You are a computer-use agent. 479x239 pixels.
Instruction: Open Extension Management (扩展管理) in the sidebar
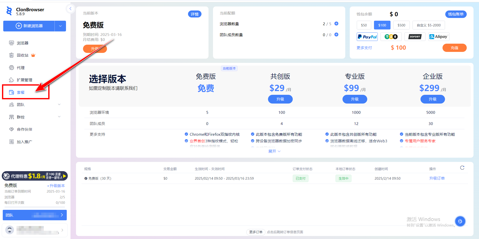pyautogui.click(x=24, y=80)
